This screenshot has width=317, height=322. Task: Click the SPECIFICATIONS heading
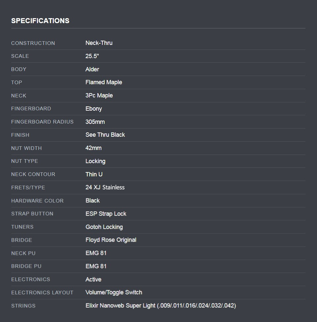tap(40, 20)
